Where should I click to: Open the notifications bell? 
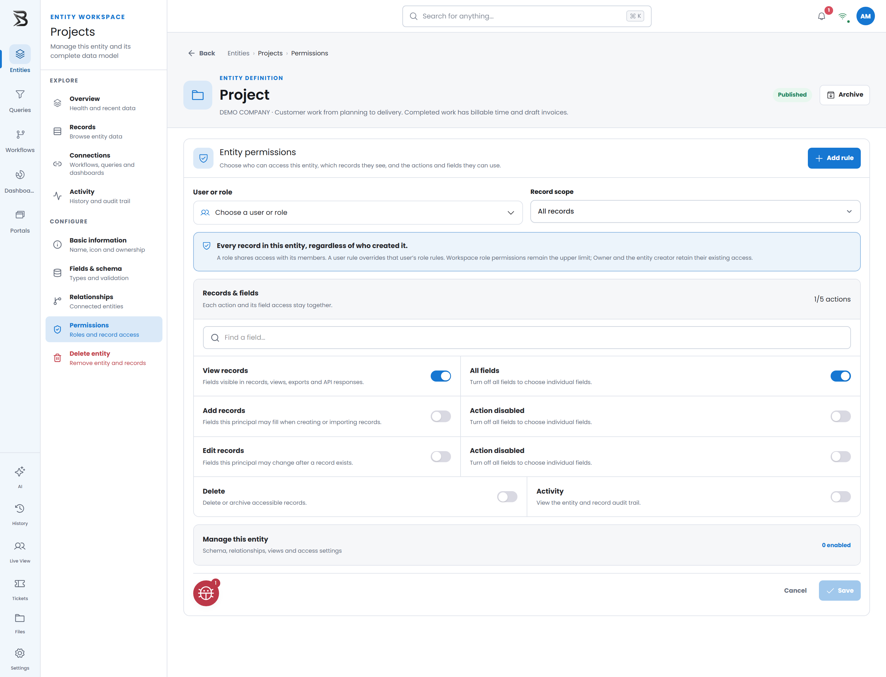(821, 16)
